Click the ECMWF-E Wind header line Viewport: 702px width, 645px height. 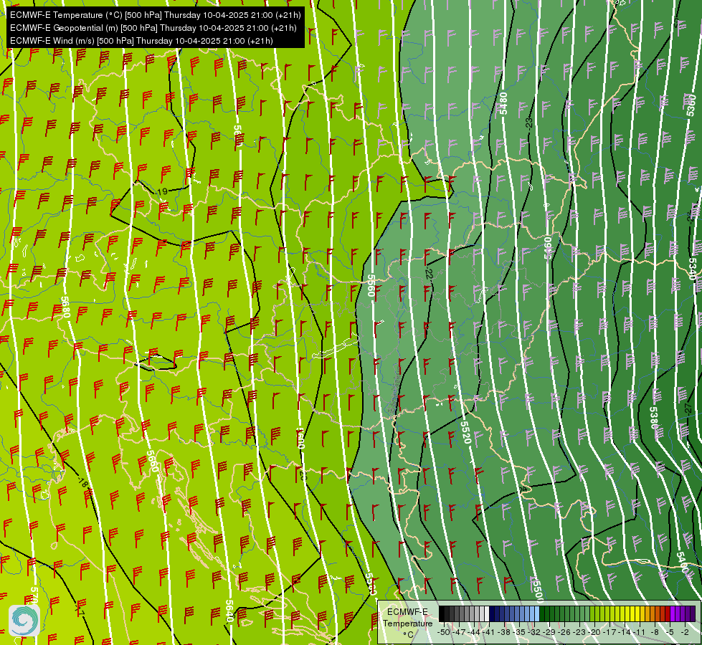click(141, 41)
